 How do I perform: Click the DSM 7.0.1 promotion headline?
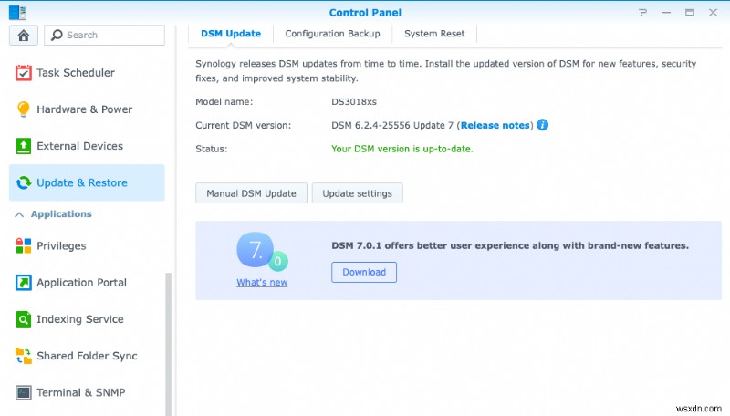(x=510, y=245)
